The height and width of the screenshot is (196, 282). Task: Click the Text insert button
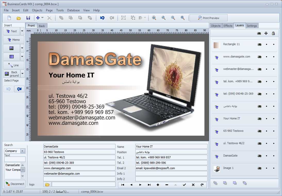point(12,31)
